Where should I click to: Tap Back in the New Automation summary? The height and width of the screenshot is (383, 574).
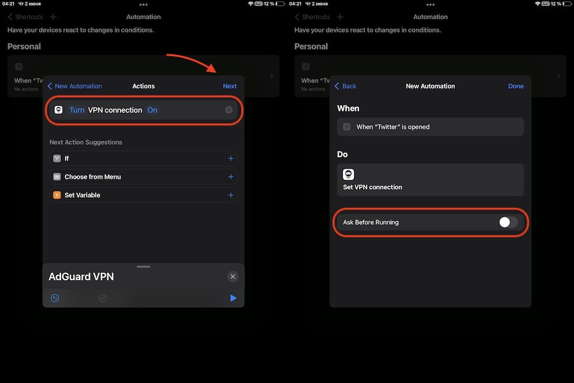click(x=346, y=86)
